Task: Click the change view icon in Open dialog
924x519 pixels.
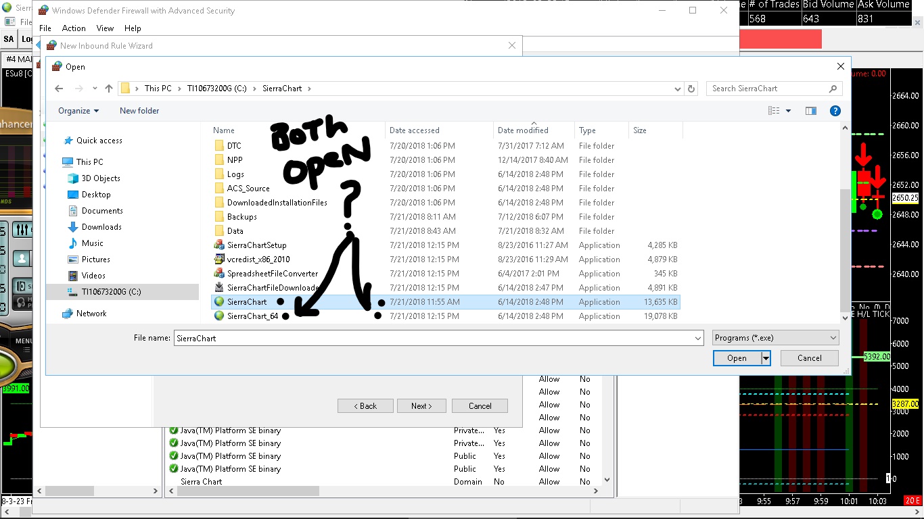Action: (x=775, y=111)
